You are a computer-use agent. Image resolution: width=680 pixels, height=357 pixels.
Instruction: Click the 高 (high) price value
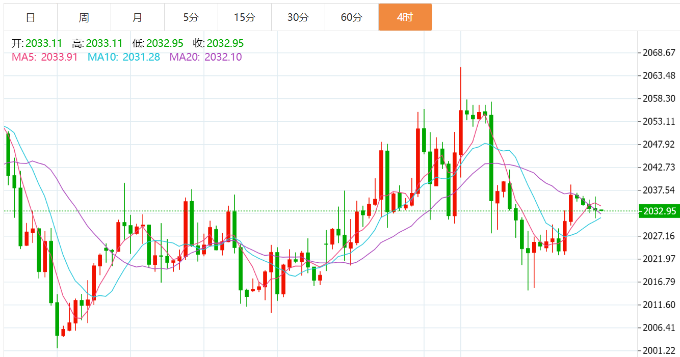(x=104, y=43)
